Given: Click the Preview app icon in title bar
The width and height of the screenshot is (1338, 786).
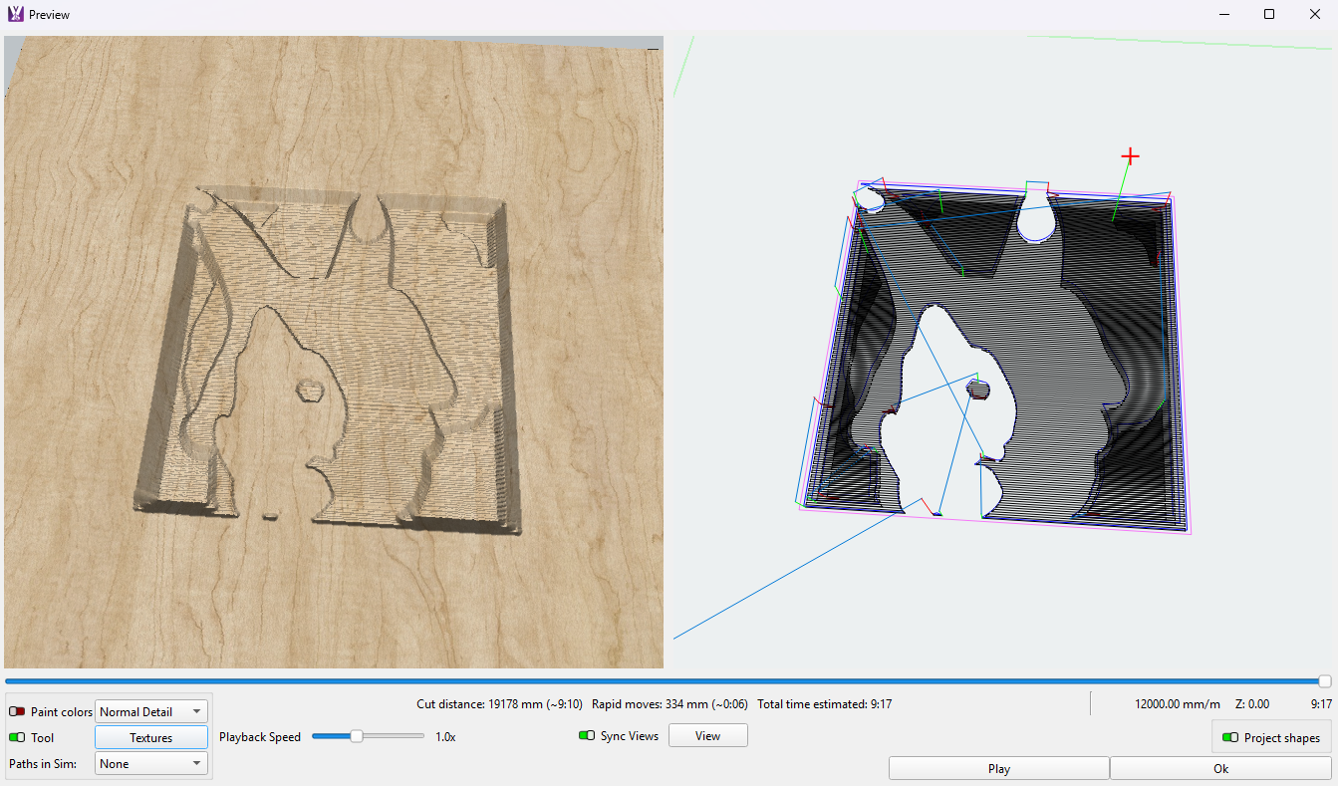Looking at the screenshot, I should pyautogui.click(x=15, y=15).
